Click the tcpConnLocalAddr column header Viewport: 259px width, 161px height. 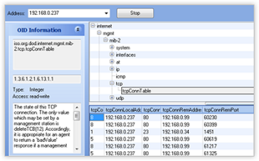pyautogui.click(x=123, y=110)
